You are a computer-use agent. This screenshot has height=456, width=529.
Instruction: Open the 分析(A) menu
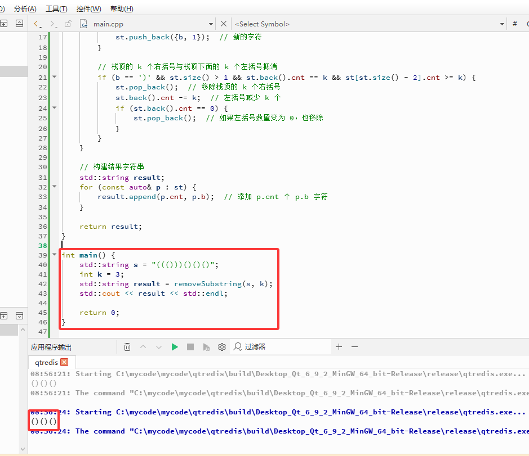point(25,9)
